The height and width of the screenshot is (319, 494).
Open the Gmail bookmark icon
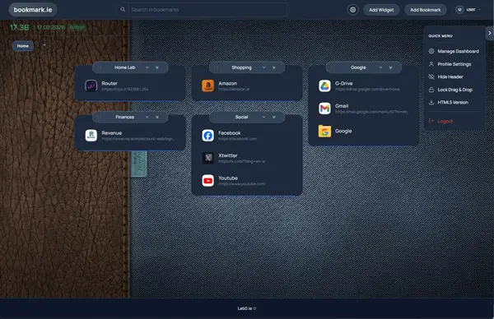(x=324, y=109)
